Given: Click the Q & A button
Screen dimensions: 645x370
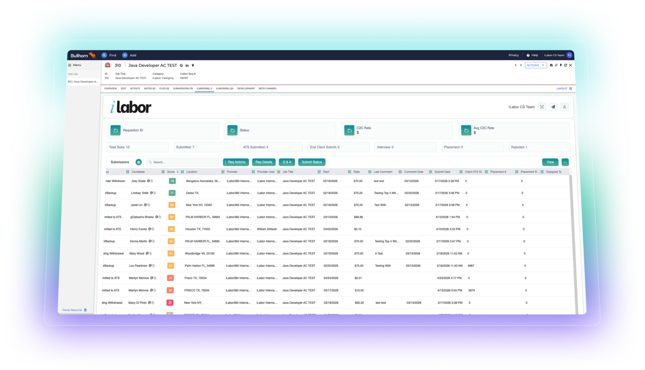Looking at the screenshot, I should pos(287,162).
